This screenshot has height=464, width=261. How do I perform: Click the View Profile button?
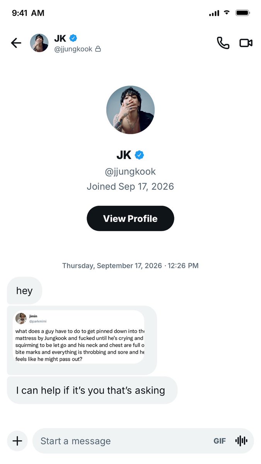click(130, 218)
